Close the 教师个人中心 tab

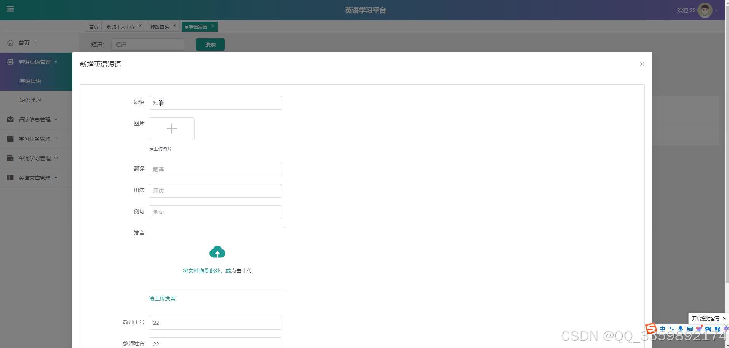(140, 26)
